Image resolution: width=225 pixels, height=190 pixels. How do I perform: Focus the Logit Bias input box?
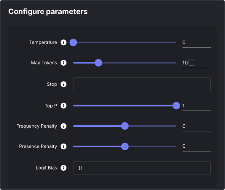142,168
